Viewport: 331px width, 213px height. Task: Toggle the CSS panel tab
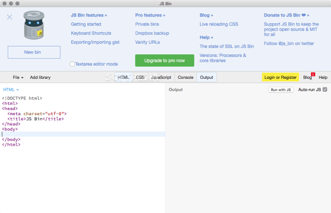coord(140,77)
